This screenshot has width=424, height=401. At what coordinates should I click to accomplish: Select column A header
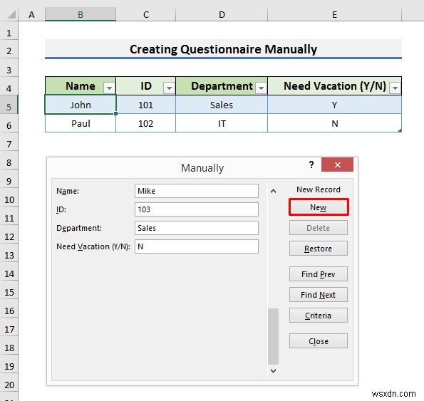coord(31,14)
